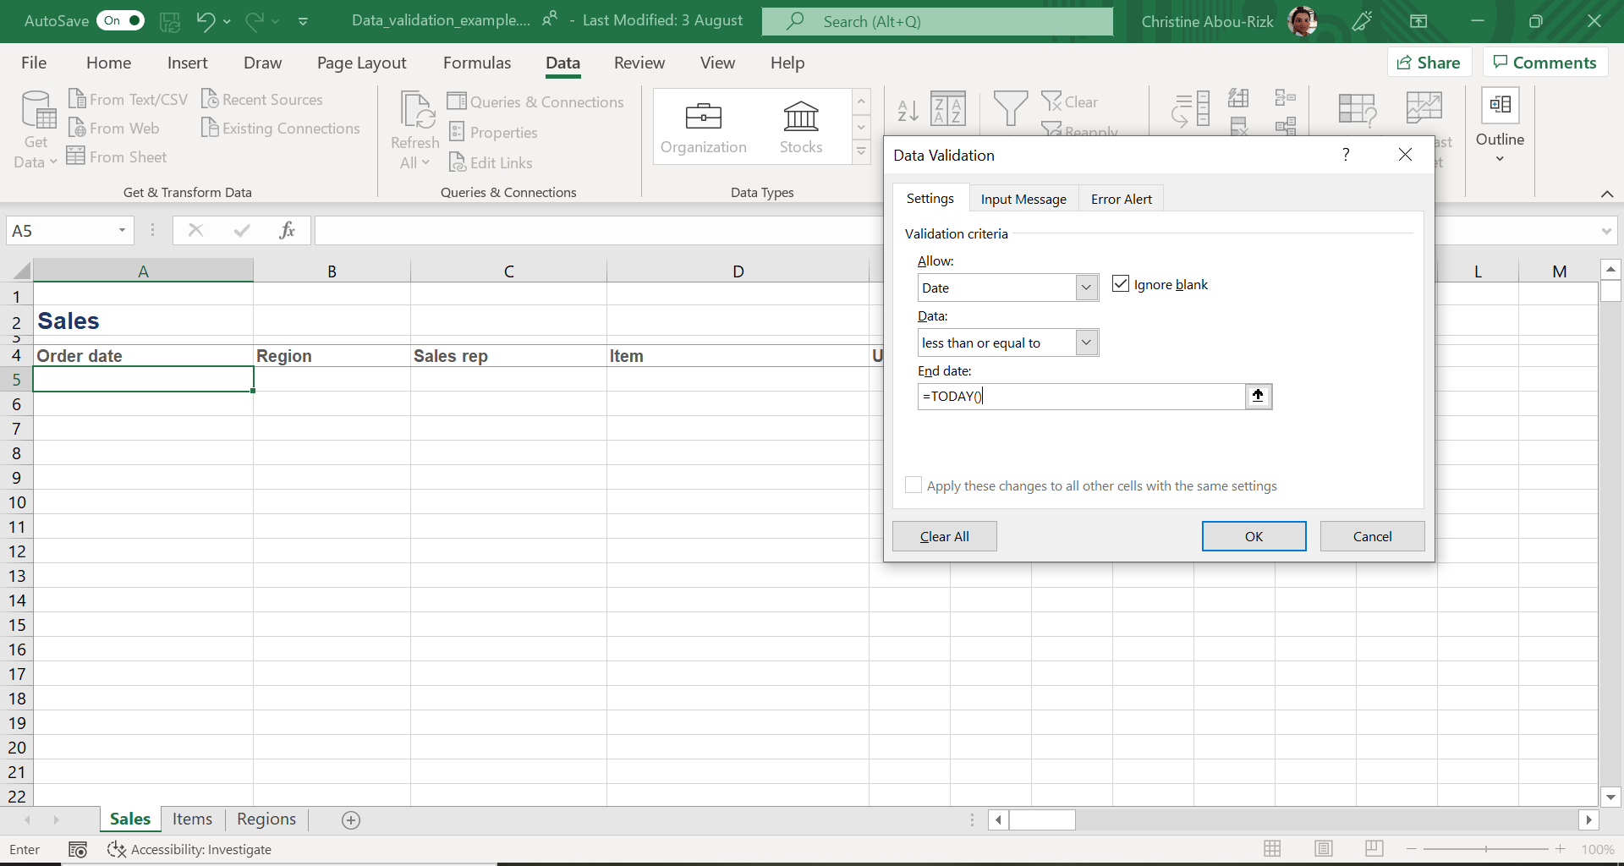
Task: Turn off the AutoSave toggle
Action: (122, 21)
